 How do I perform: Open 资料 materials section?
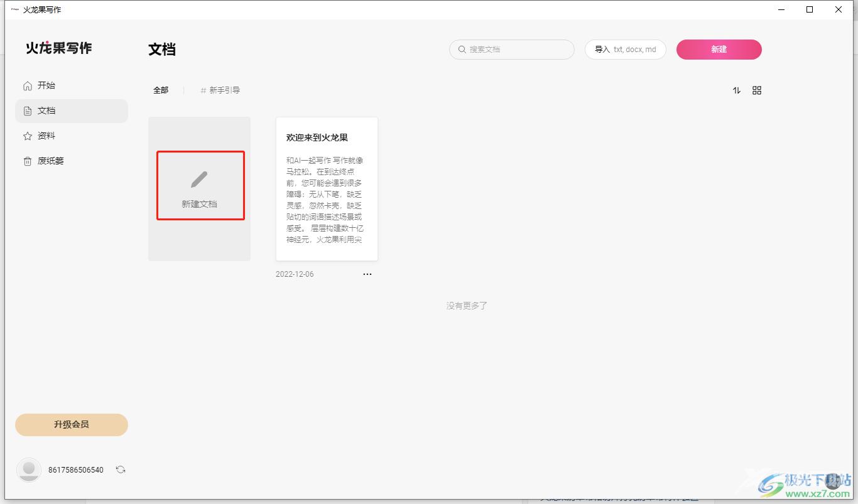tap(71, 136)
